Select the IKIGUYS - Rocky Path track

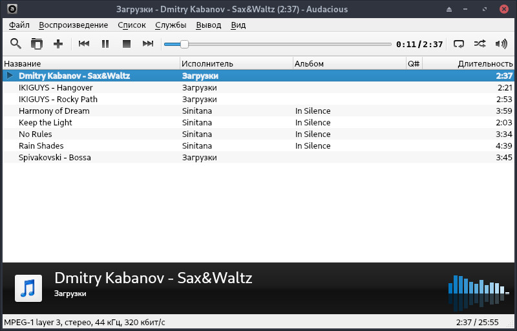(258, 99)
